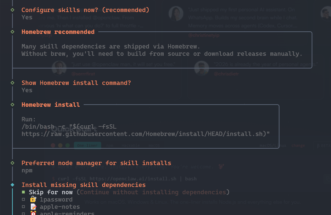Click diamond marker beside Configure skills now

point(12,10)
